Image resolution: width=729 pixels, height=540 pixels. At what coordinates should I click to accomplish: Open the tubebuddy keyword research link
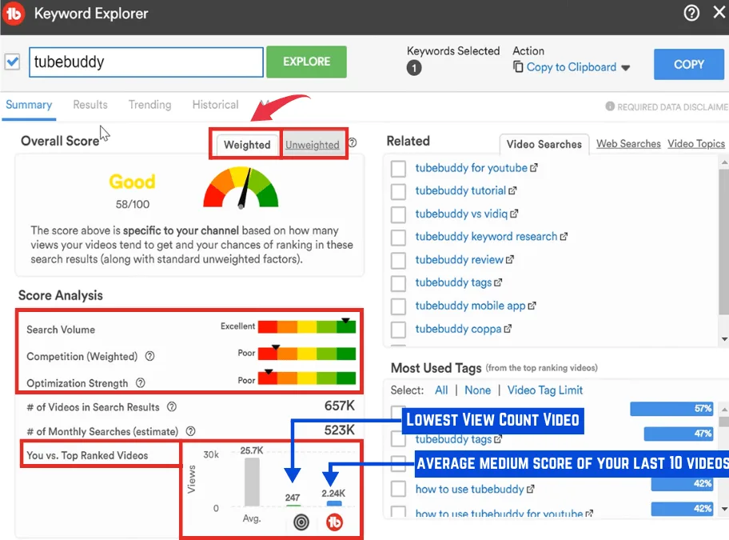pos(486,236)
